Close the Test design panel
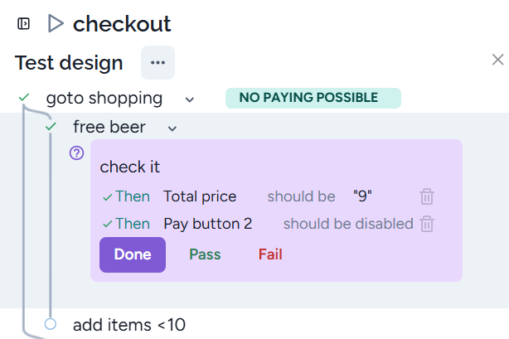Screen dimensions: 509x339 pyautogui.click(x=497, y=60)
